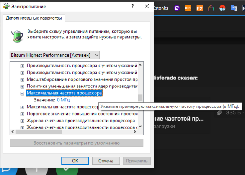Click the vertical scrollbar thumb
Viewport: 245px width, 175px height.
(x=140, y=97)
